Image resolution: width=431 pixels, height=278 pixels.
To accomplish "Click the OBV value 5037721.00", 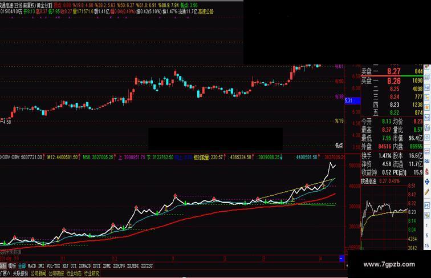I will coord(32,157).
